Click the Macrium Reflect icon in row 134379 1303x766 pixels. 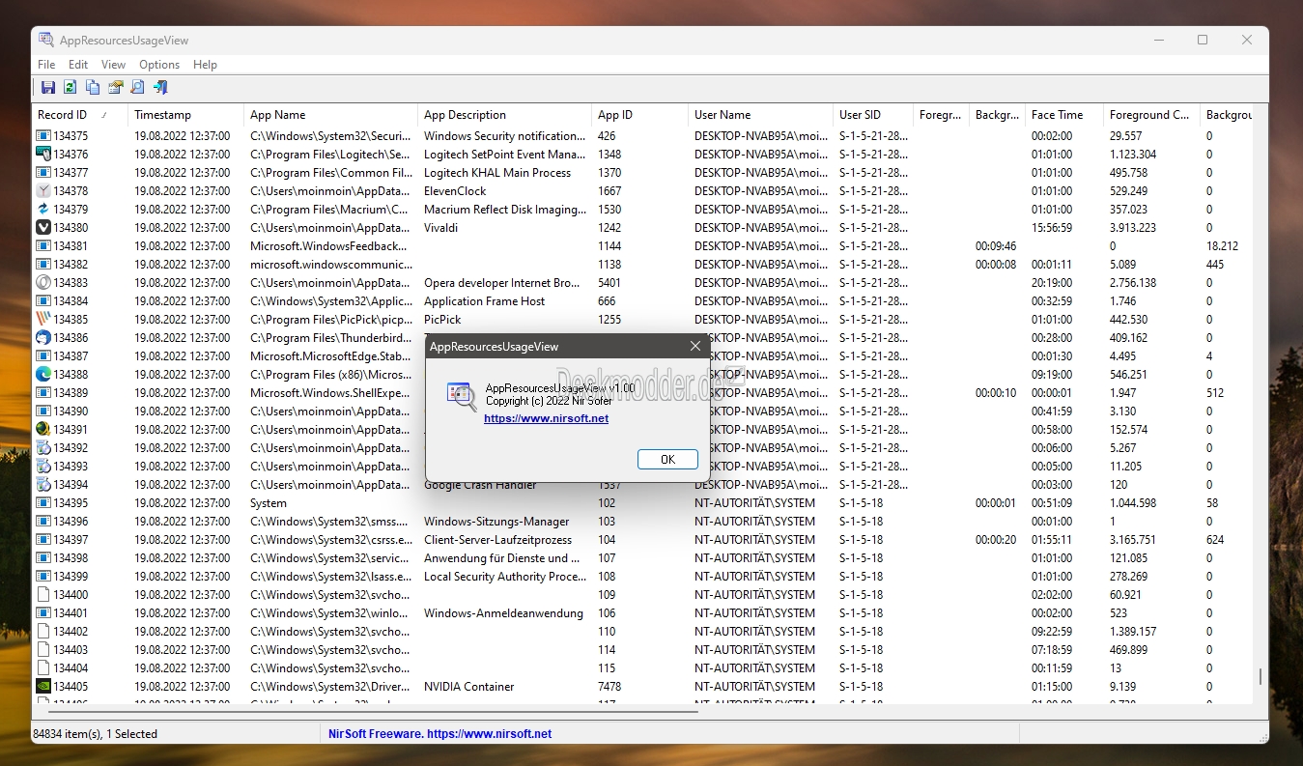tap(43, 210)
